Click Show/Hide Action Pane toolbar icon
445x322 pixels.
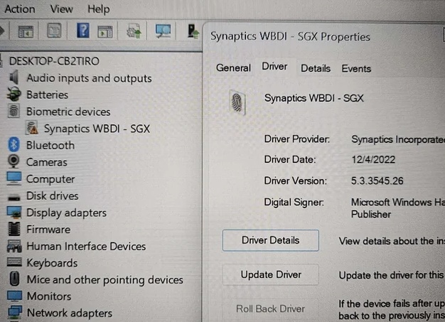105,31
